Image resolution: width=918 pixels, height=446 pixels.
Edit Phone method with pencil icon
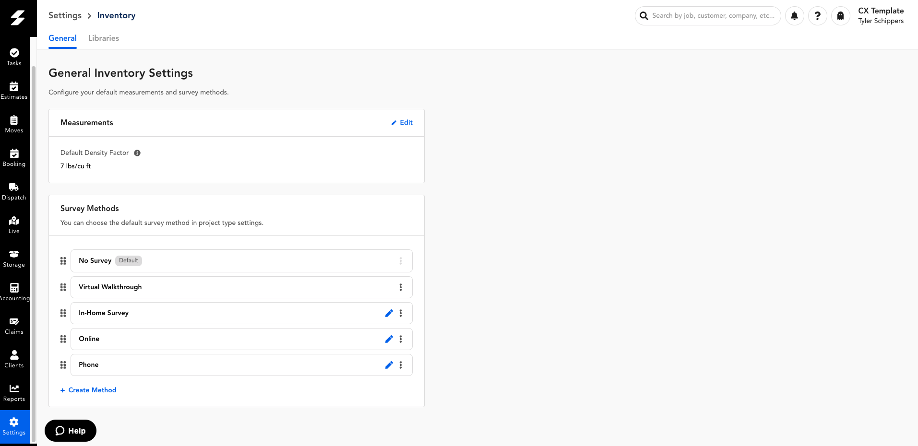click(389, 365)
